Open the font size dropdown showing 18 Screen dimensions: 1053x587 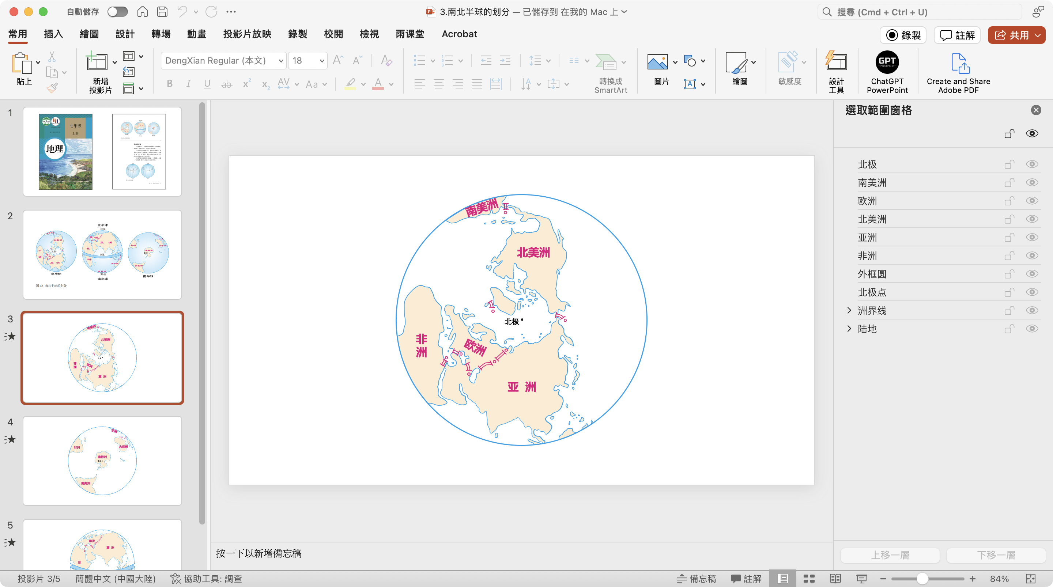click(x=322, y=61)
